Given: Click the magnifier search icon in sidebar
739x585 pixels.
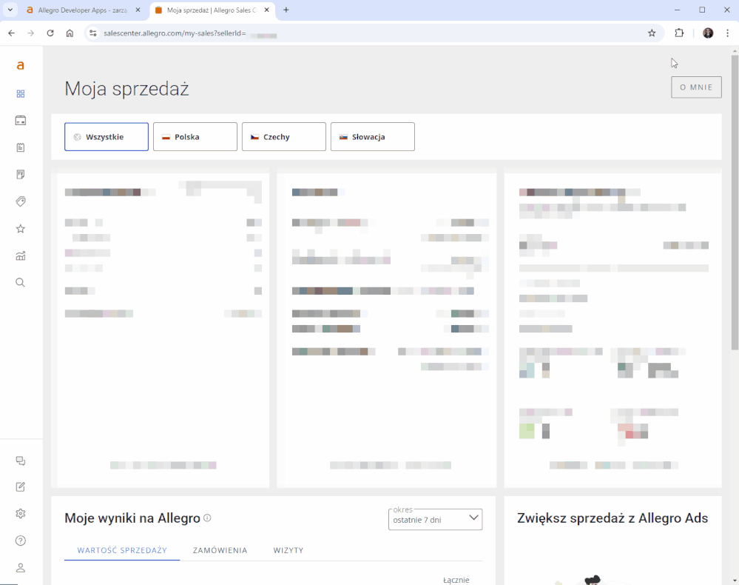Looking at the screenshot, I should click(20, 283).
